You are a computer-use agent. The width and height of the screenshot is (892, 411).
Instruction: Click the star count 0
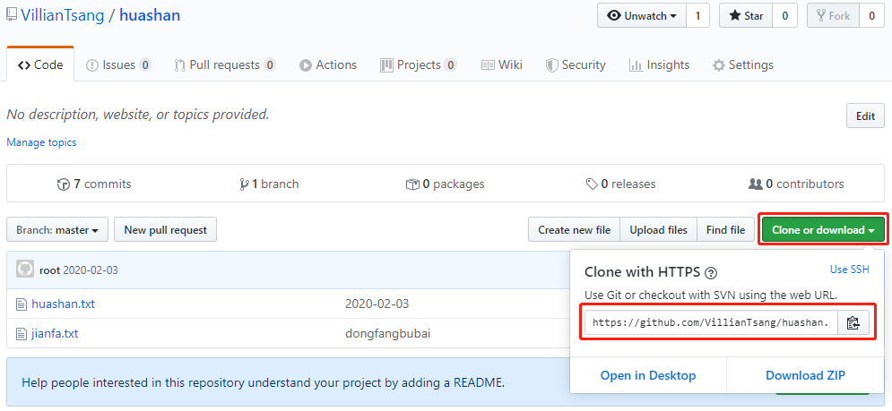tap(784, 16)
